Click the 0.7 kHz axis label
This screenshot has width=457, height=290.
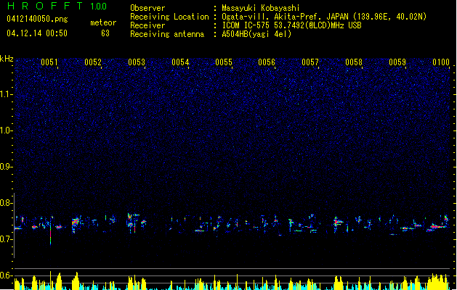(7, 239)
